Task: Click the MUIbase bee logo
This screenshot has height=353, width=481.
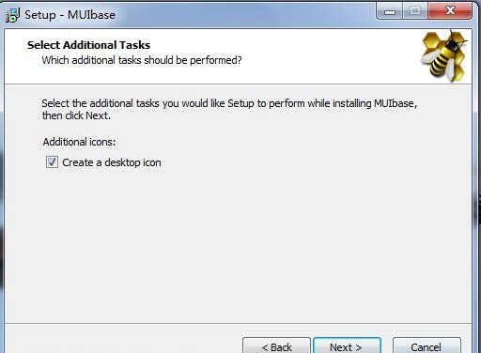Action: pyautogui.click(x=444, y=55)
